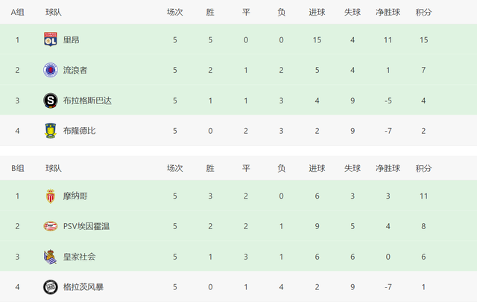Image resolution: width=477 pixels, height=305 pixels.
Task: Click the Rangers club crest icon
Action: [x=51, y=70]
